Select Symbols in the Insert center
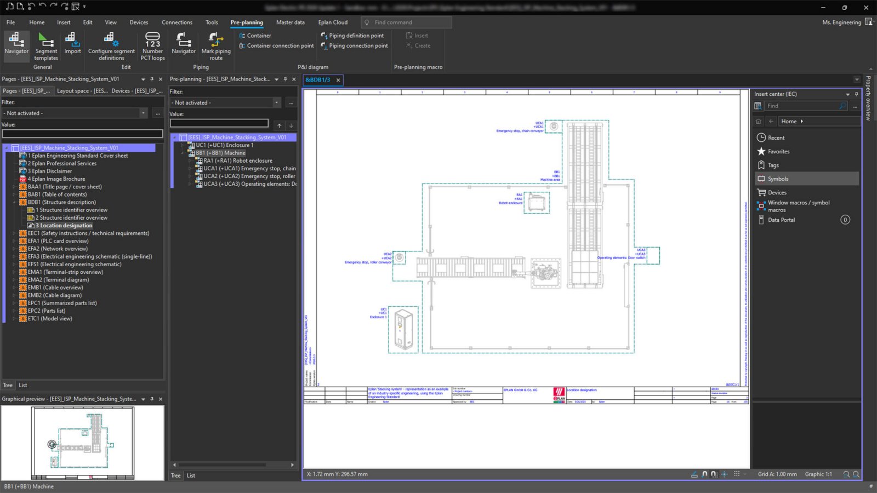Screen dimensions: 877x493 [779, 179]
